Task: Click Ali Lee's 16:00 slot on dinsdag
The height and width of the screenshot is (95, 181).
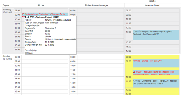Action: pos(45,91)
